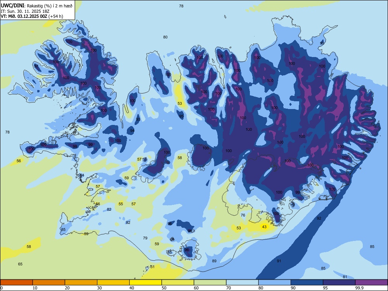The width and height of the screenshot is (388, 291).
Task: Pick the pale yellow 50–60 legend swatch
Action: (178, 282)
